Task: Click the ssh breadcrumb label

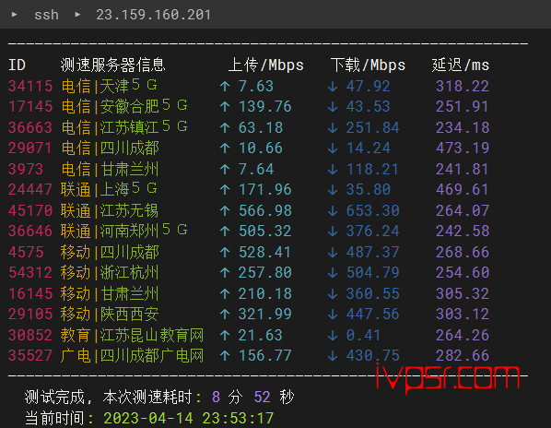Action: tap(46, 15)
